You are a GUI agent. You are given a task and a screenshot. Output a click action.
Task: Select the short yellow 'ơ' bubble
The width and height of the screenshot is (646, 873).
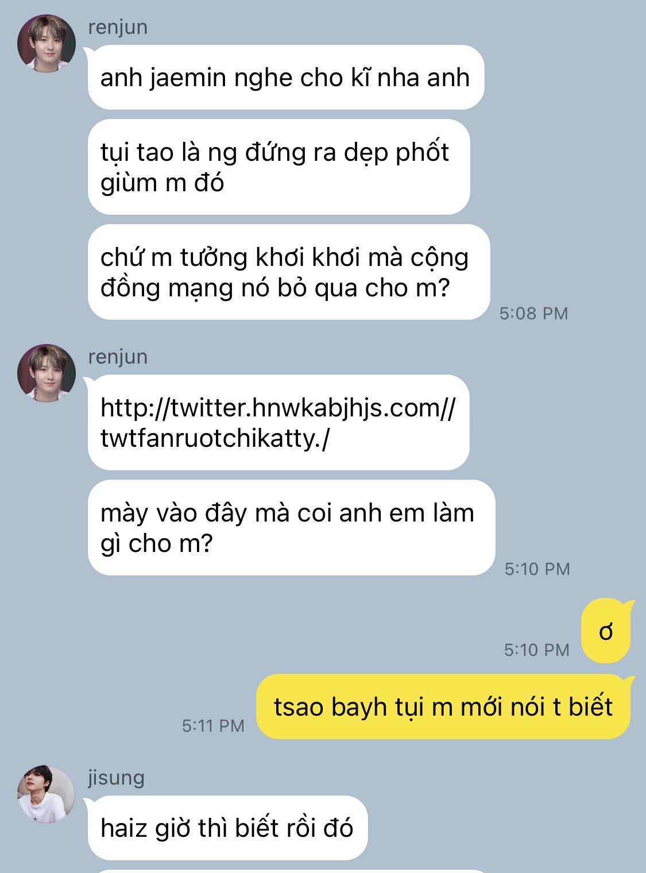tap(606, 631)
